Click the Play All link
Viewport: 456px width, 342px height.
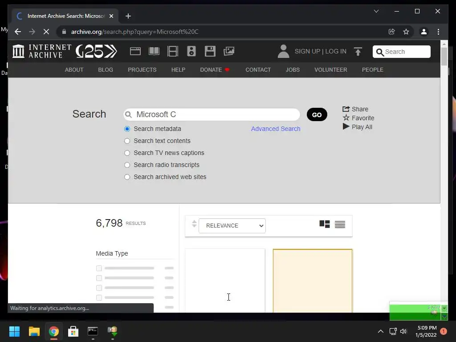pyautogui.click(x=358, y=127)
